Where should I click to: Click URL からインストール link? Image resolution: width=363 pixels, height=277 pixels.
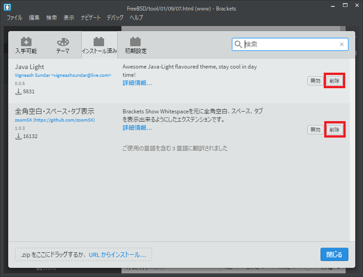coord(117,255)
